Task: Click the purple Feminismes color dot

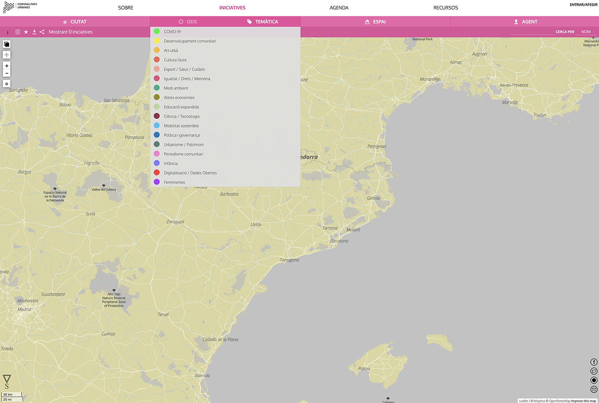Action: (157, 182)
